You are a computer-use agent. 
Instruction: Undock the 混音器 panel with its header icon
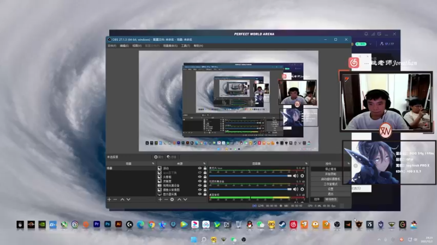(x=306, y=164)
